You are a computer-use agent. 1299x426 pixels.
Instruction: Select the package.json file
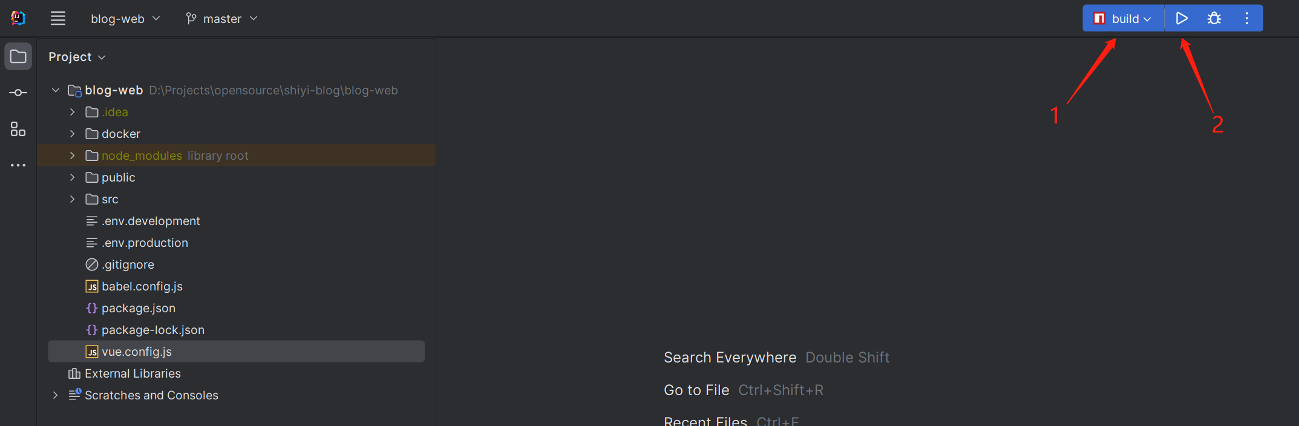click(x=138, y=308)
